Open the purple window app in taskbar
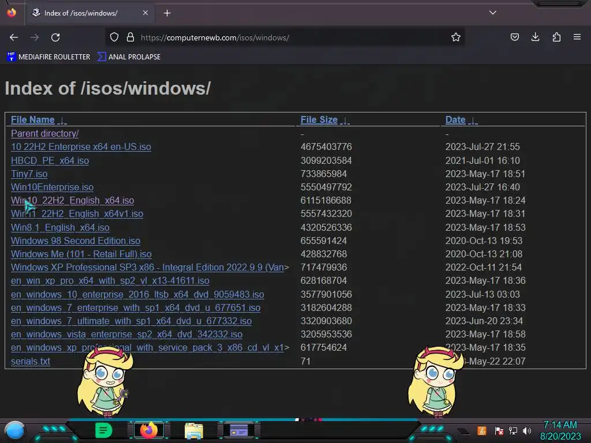 (x=238, y=430)
